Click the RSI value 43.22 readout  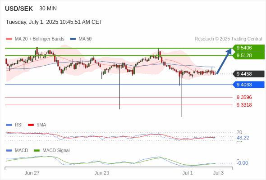tap(243, 138)
